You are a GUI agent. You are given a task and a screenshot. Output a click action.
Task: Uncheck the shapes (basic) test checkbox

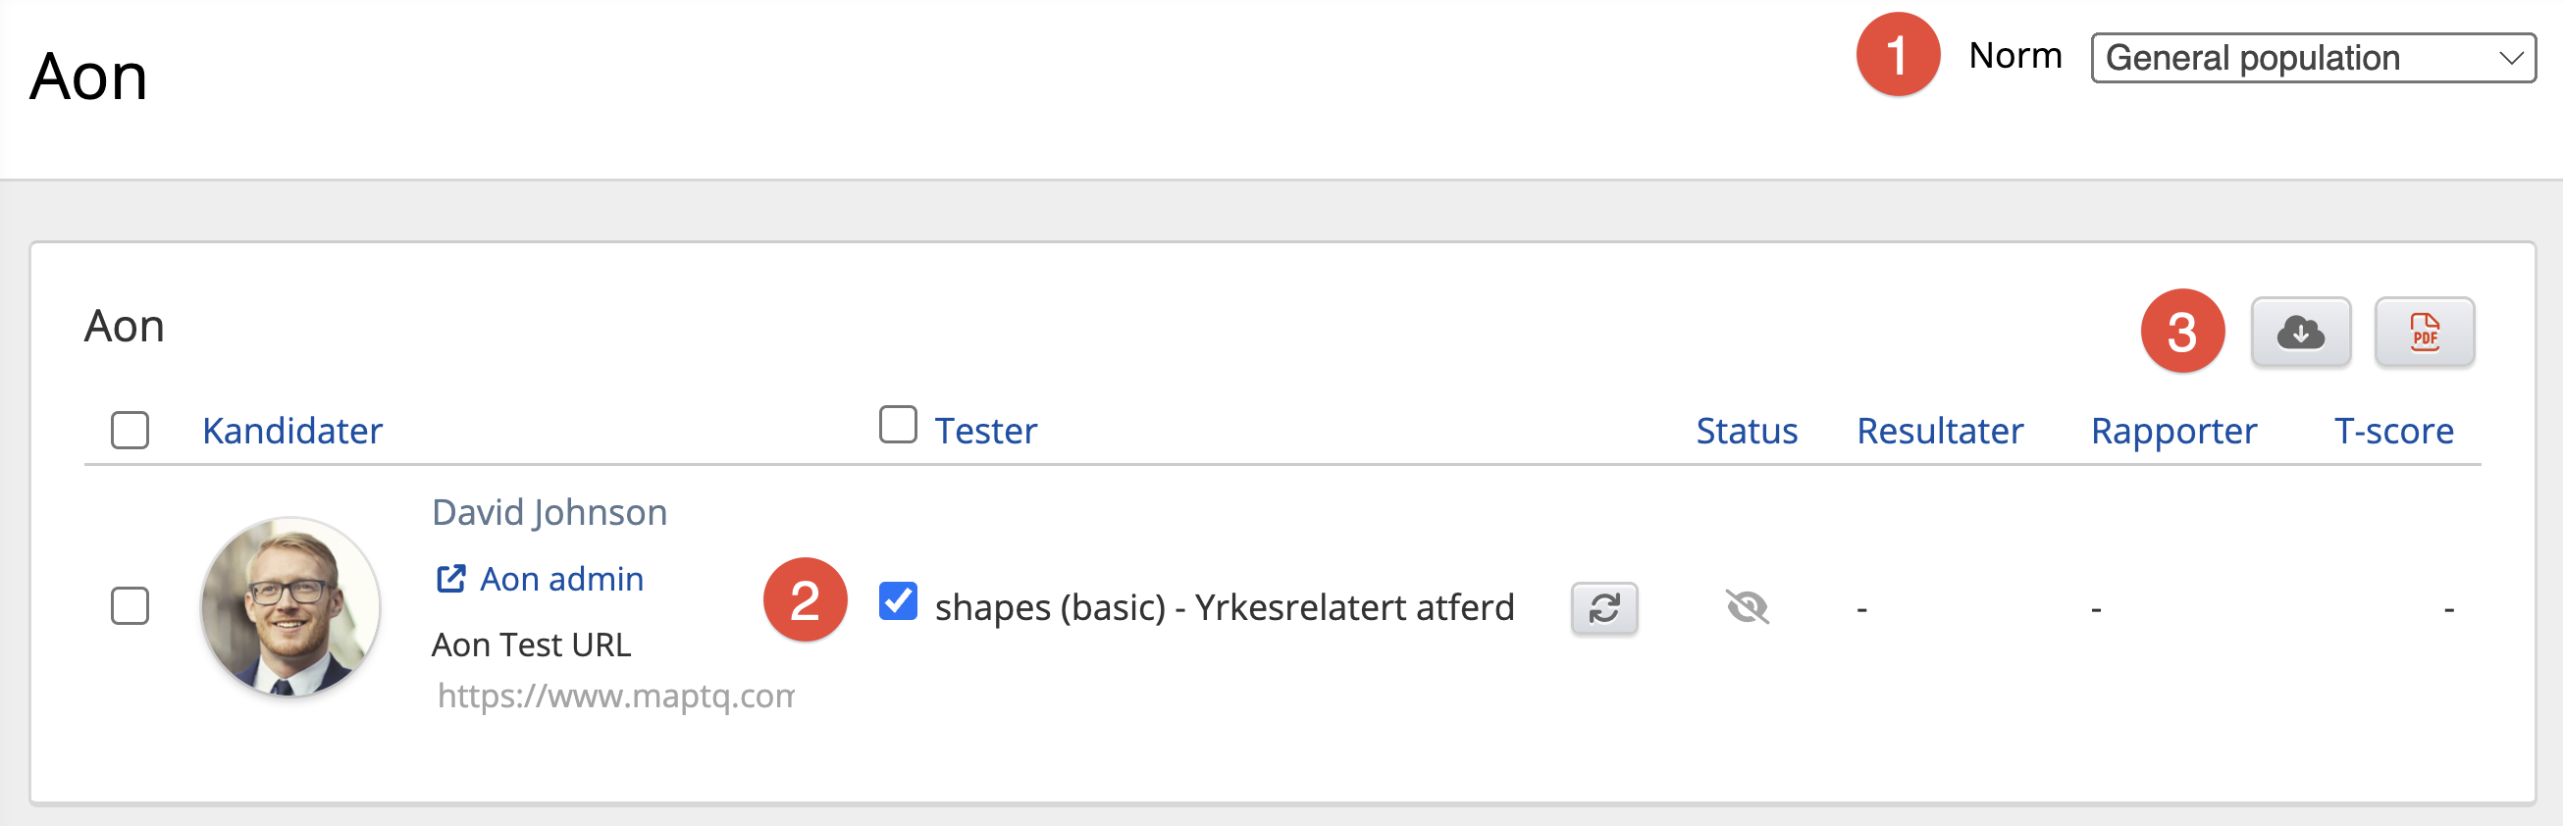898,601
